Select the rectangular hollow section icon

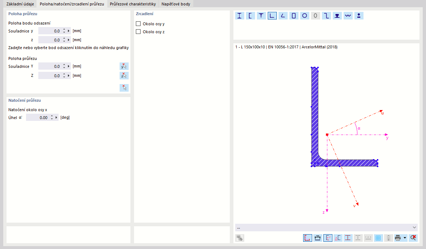(294, 16)
